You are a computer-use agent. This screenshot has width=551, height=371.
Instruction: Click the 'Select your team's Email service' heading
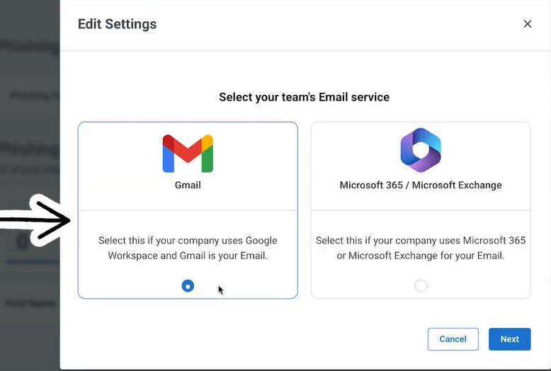pos(304,97)
